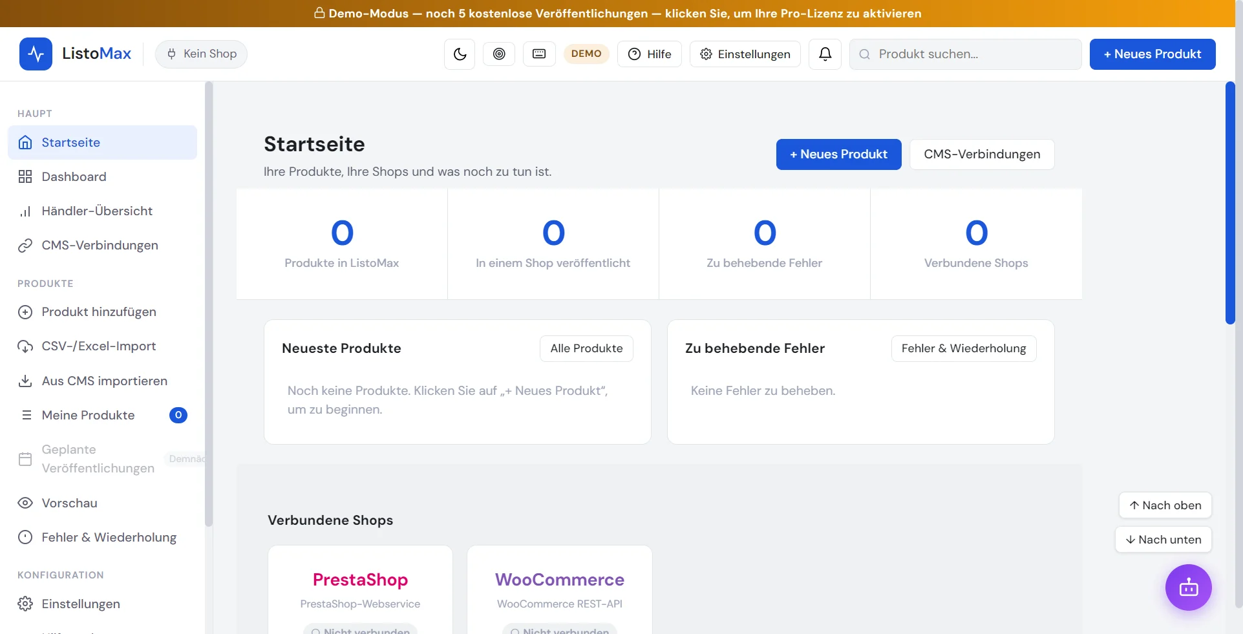Focus the Produkt suchen search field

pos(965,54)
